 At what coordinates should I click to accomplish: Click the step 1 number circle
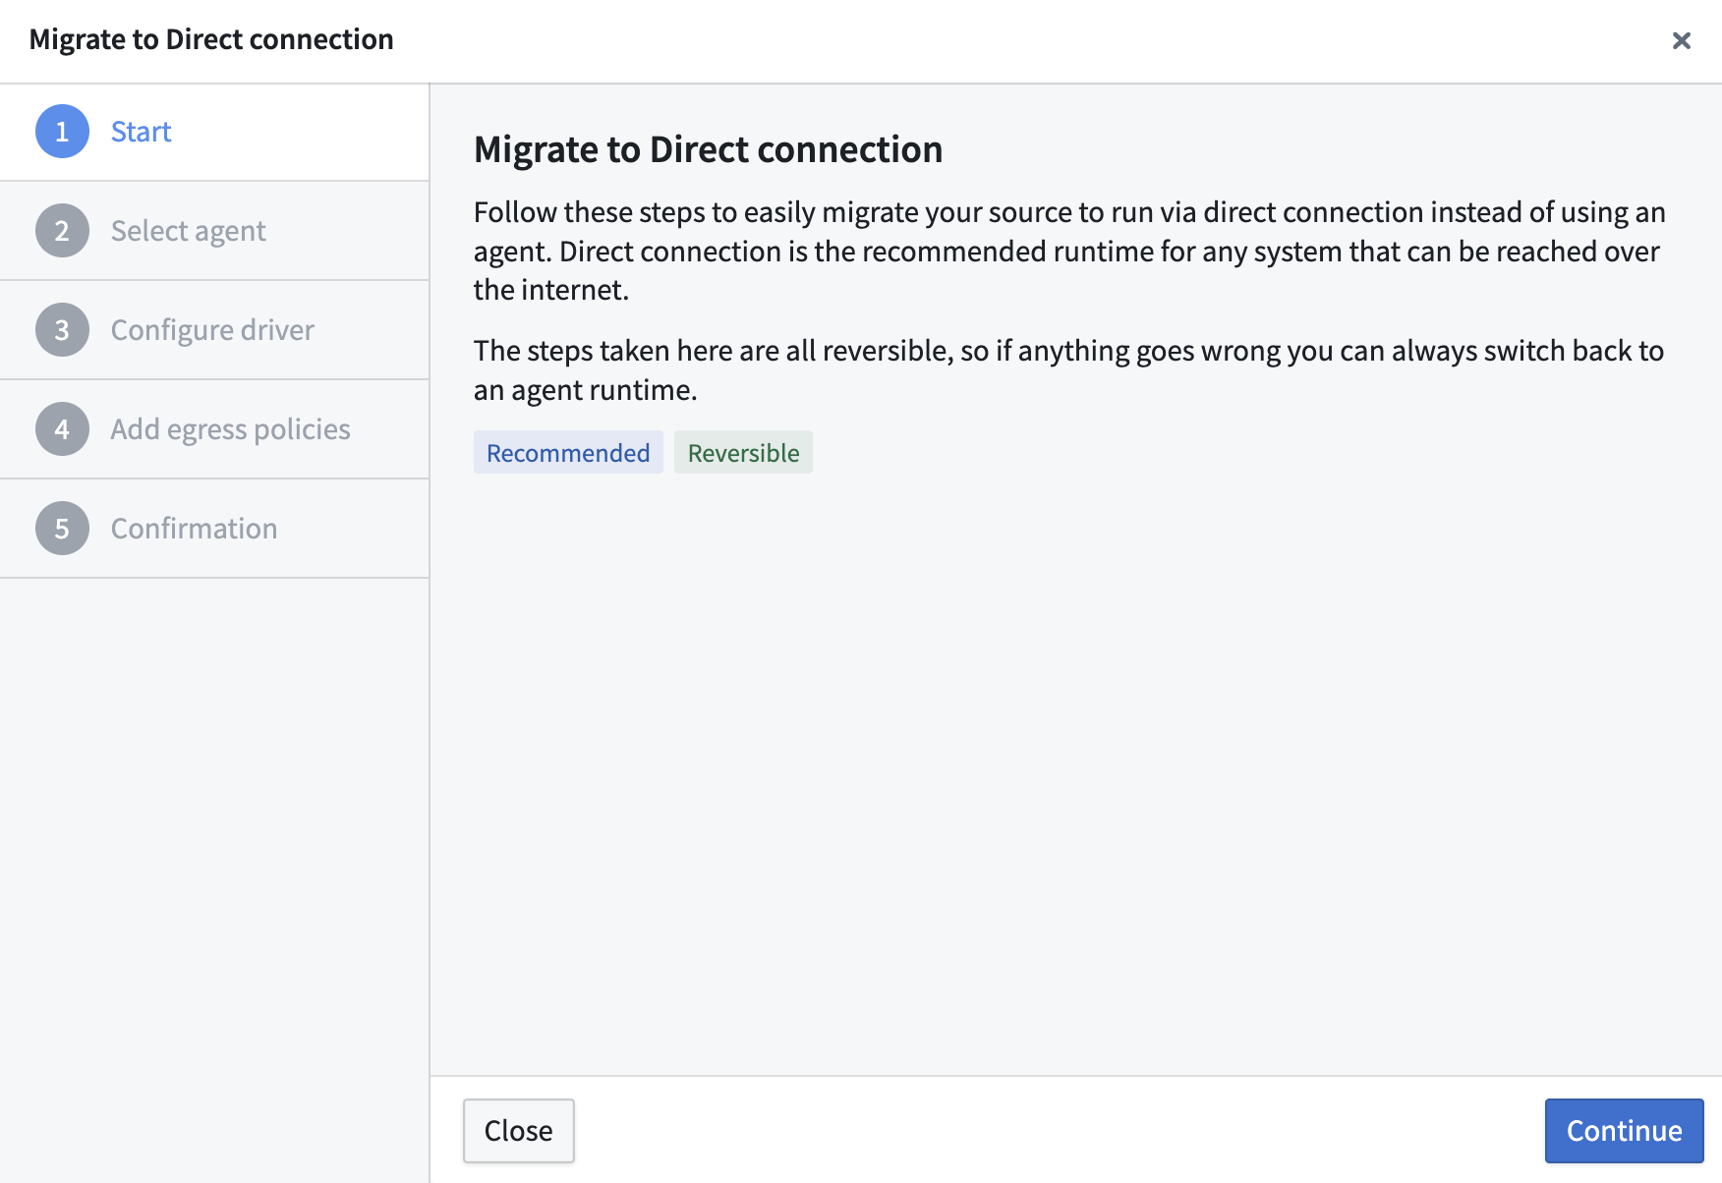pyautogui.click(x=62, y=132)
